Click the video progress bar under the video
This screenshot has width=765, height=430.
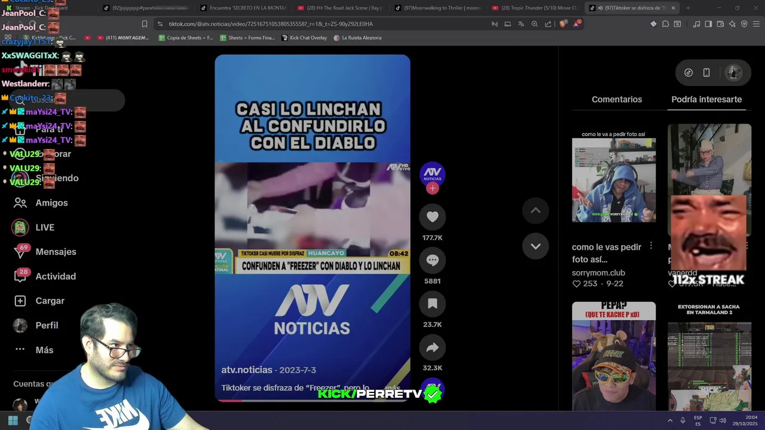tap(312, 400)
